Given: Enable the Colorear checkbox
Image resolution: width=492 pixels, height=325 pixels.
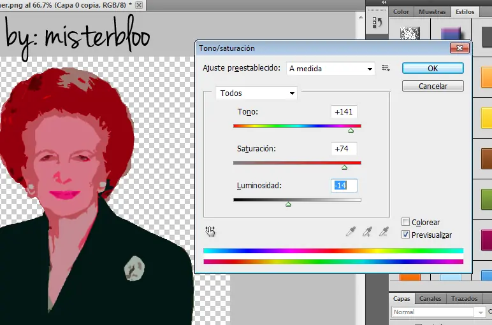Looking at the screenshot, I should point(405,222).
